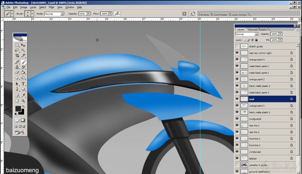
Task: Select the Slice tool
Action: coord(23,56)
